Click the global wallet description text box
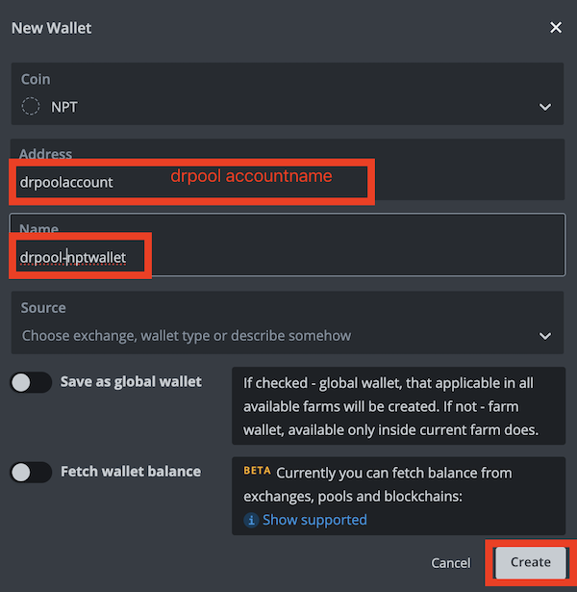Screen dimensions: 577x592 (x=398, y=405)
